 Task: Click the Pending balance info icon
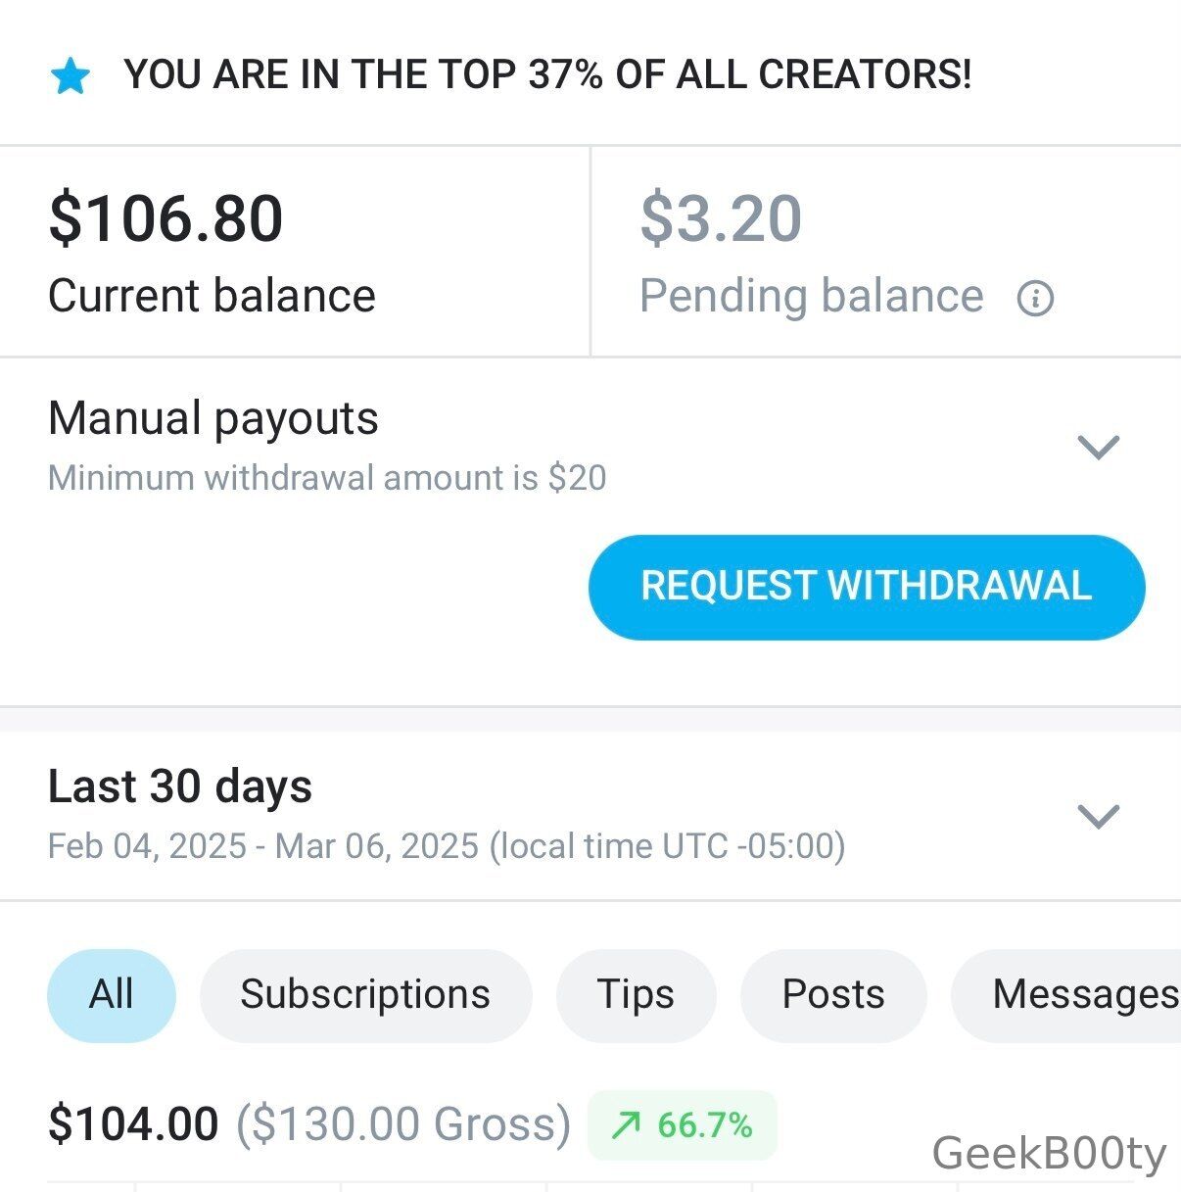1035,298
